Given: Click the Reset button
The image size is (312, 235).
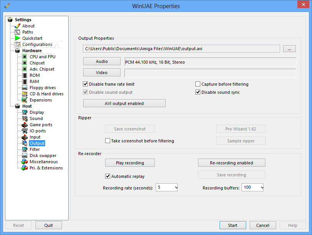Looking at the screenshot, I should (18, 225).
